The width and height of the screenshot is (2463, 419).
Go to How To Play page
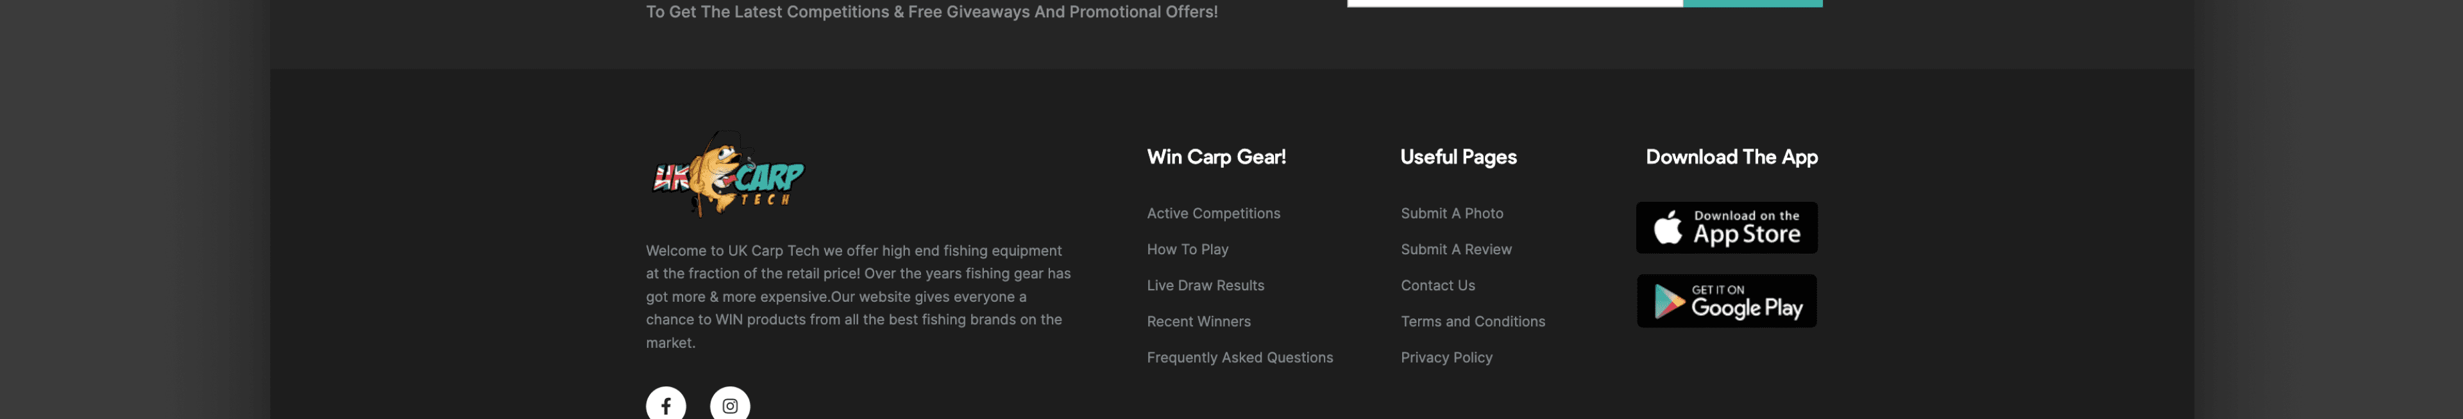tap(1187, 249)
